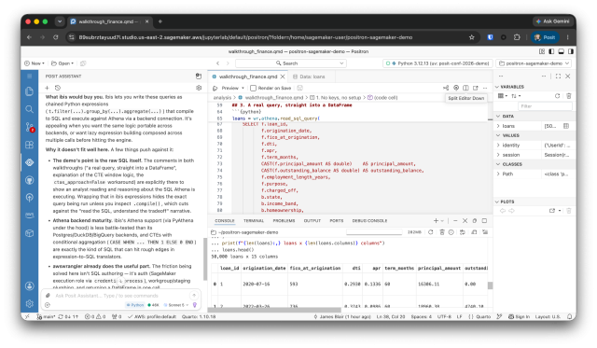
Task: Click the main branch indicator in status bar
Action: point(46,316)
